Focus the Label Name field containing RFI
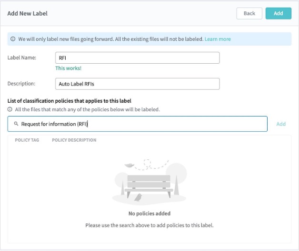 coord(137,58)
